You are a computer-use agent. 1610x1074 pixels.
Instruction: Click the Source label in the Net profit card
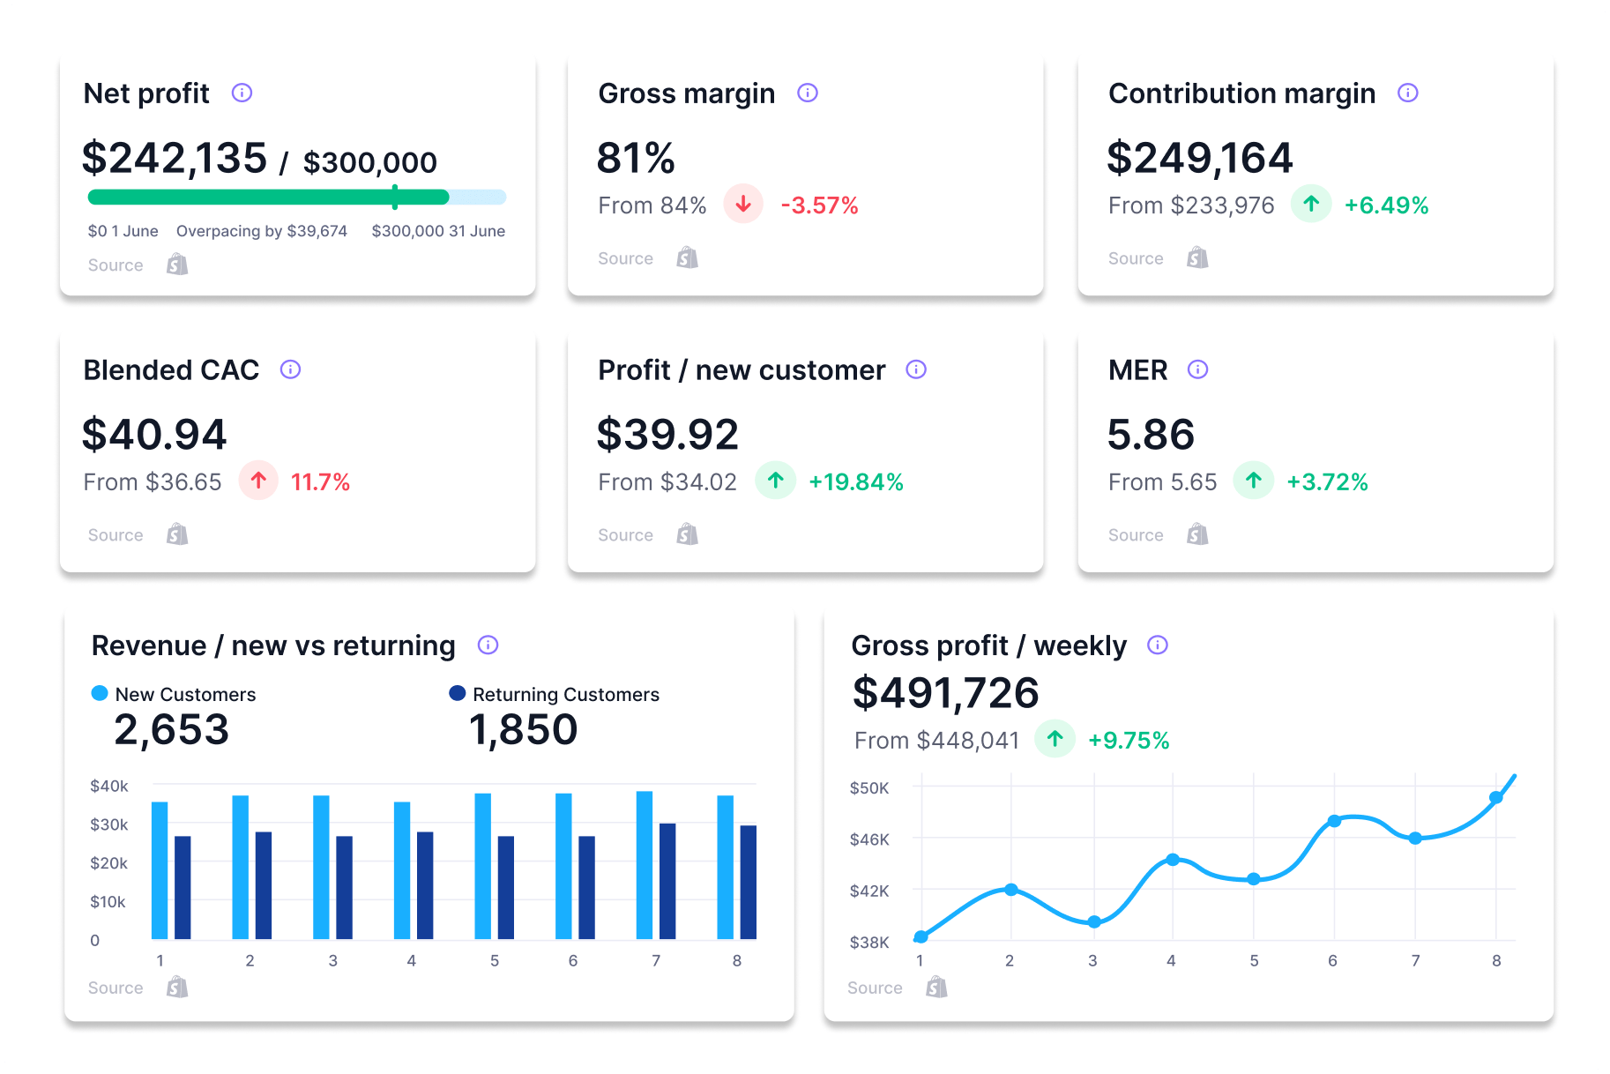coord(116,265)
